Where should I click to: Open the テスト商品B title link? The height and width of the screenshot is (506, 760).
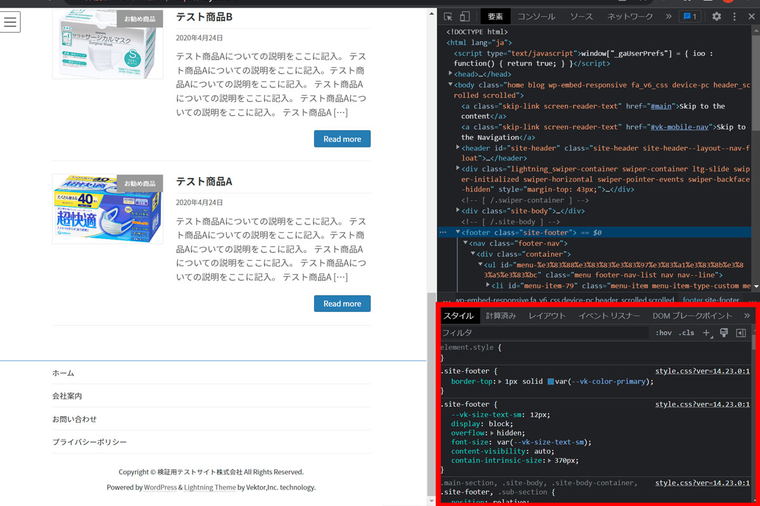(204, 16)
